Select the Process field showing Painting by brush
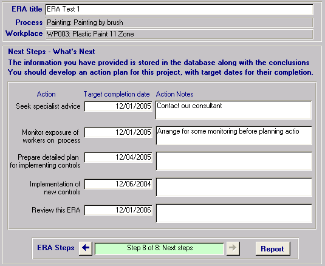 coord(179,22)
